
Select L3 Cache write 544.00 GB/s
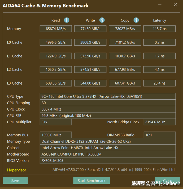click(90, 83)
